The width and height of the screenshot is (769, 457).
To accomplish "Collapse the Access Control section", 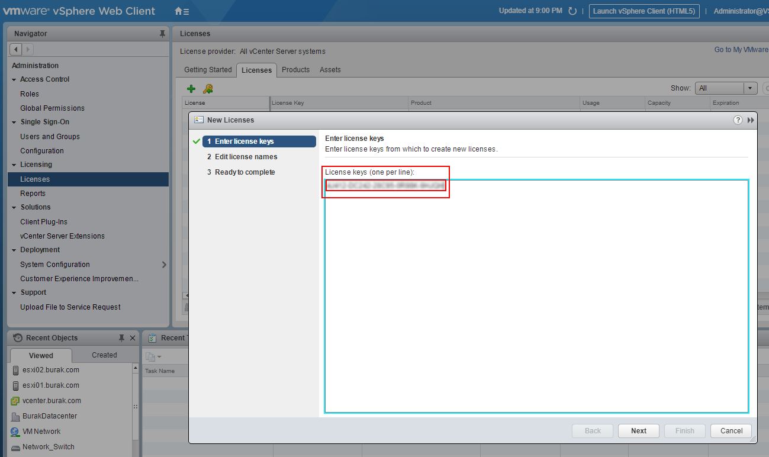I will (x=14, y=79).
